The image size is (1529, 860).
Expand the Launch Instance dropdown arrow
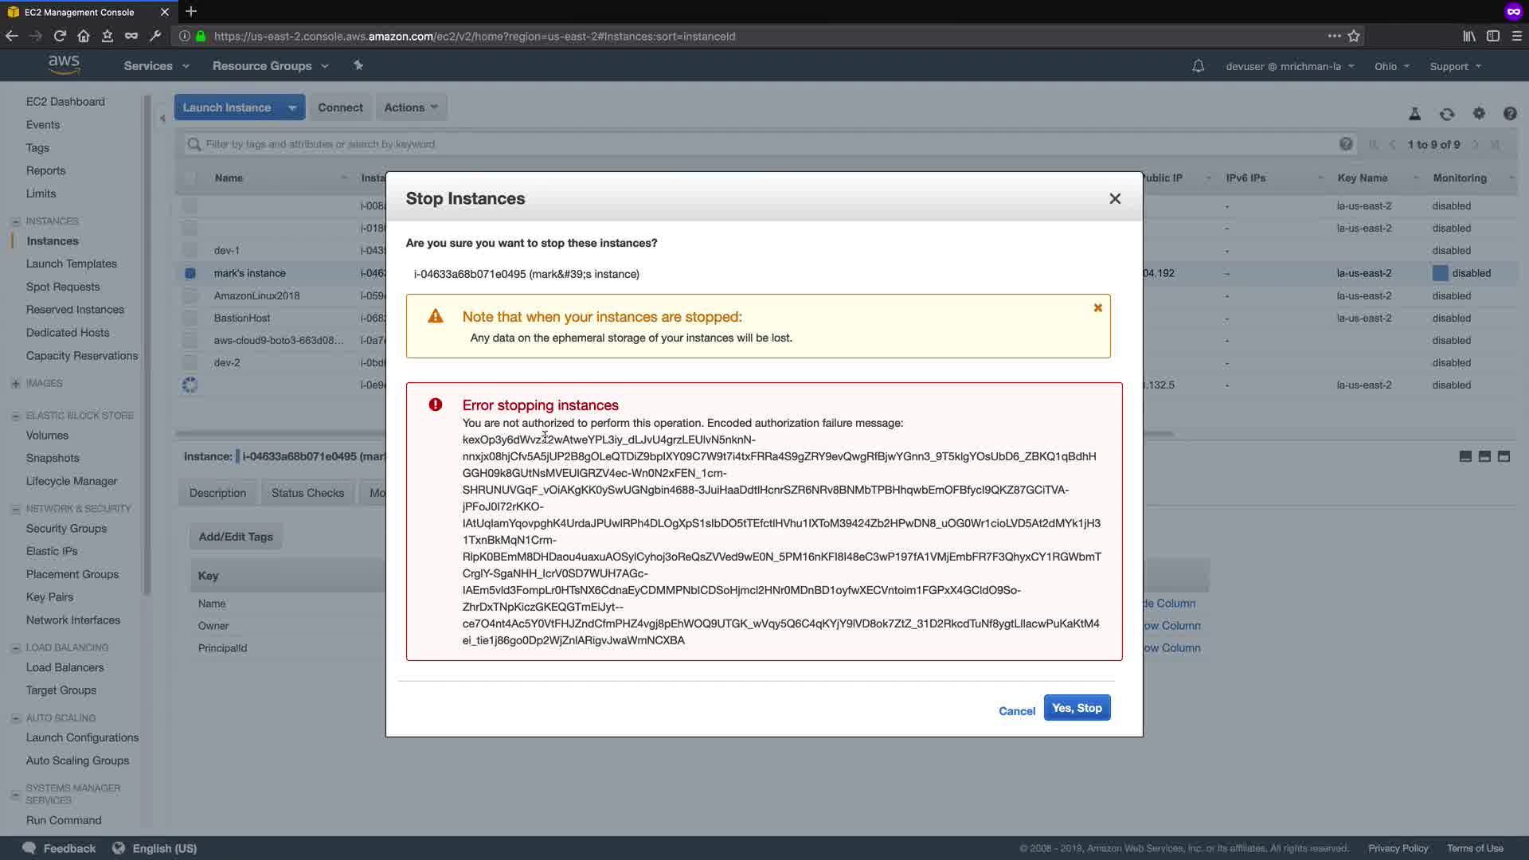292,107
